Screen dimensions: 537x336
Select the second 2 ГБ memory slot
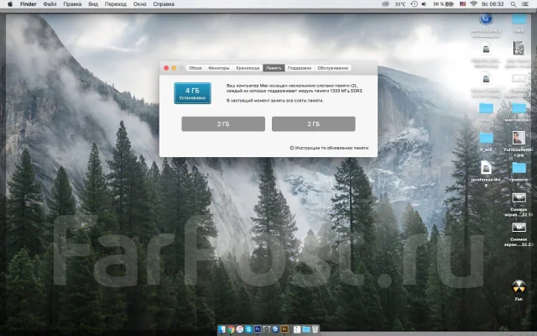tap(313, 123)
